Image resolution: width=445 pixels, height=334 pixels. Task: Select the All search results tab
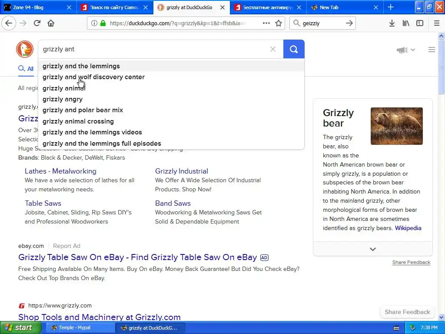click(x=26, y=68)
